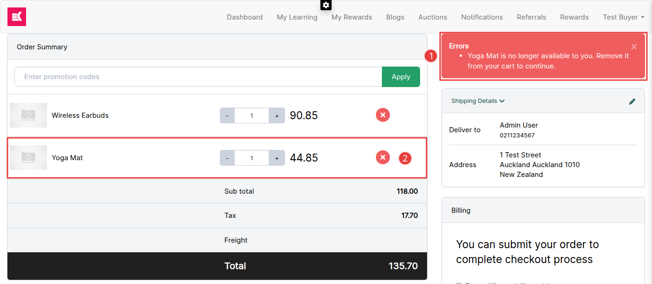
Task: Select the Wireless Earbuds quantity field
Action: (x=251, y=115)
